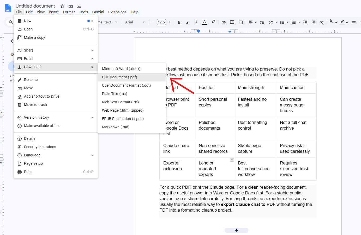Select Make available offline

pos(56,126)
